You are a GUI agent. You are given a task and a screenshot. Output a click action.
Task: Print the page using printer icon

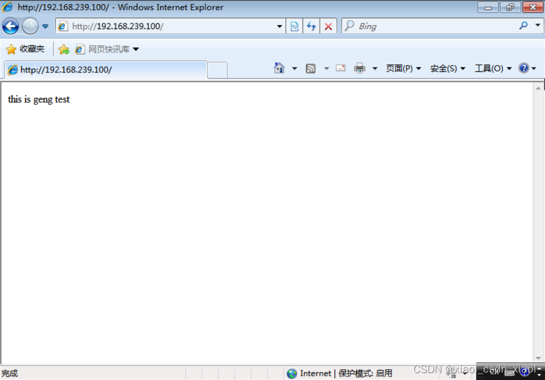(359, 68)
